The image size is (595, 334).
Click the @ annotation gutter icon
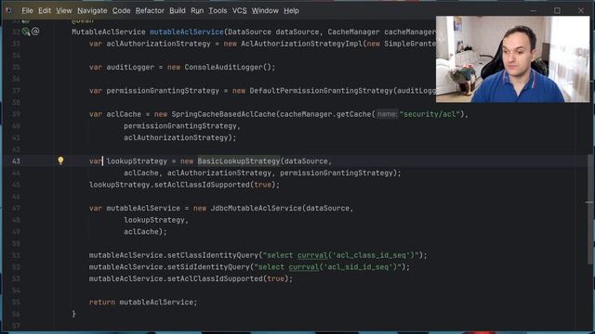[x=35, y=32]
